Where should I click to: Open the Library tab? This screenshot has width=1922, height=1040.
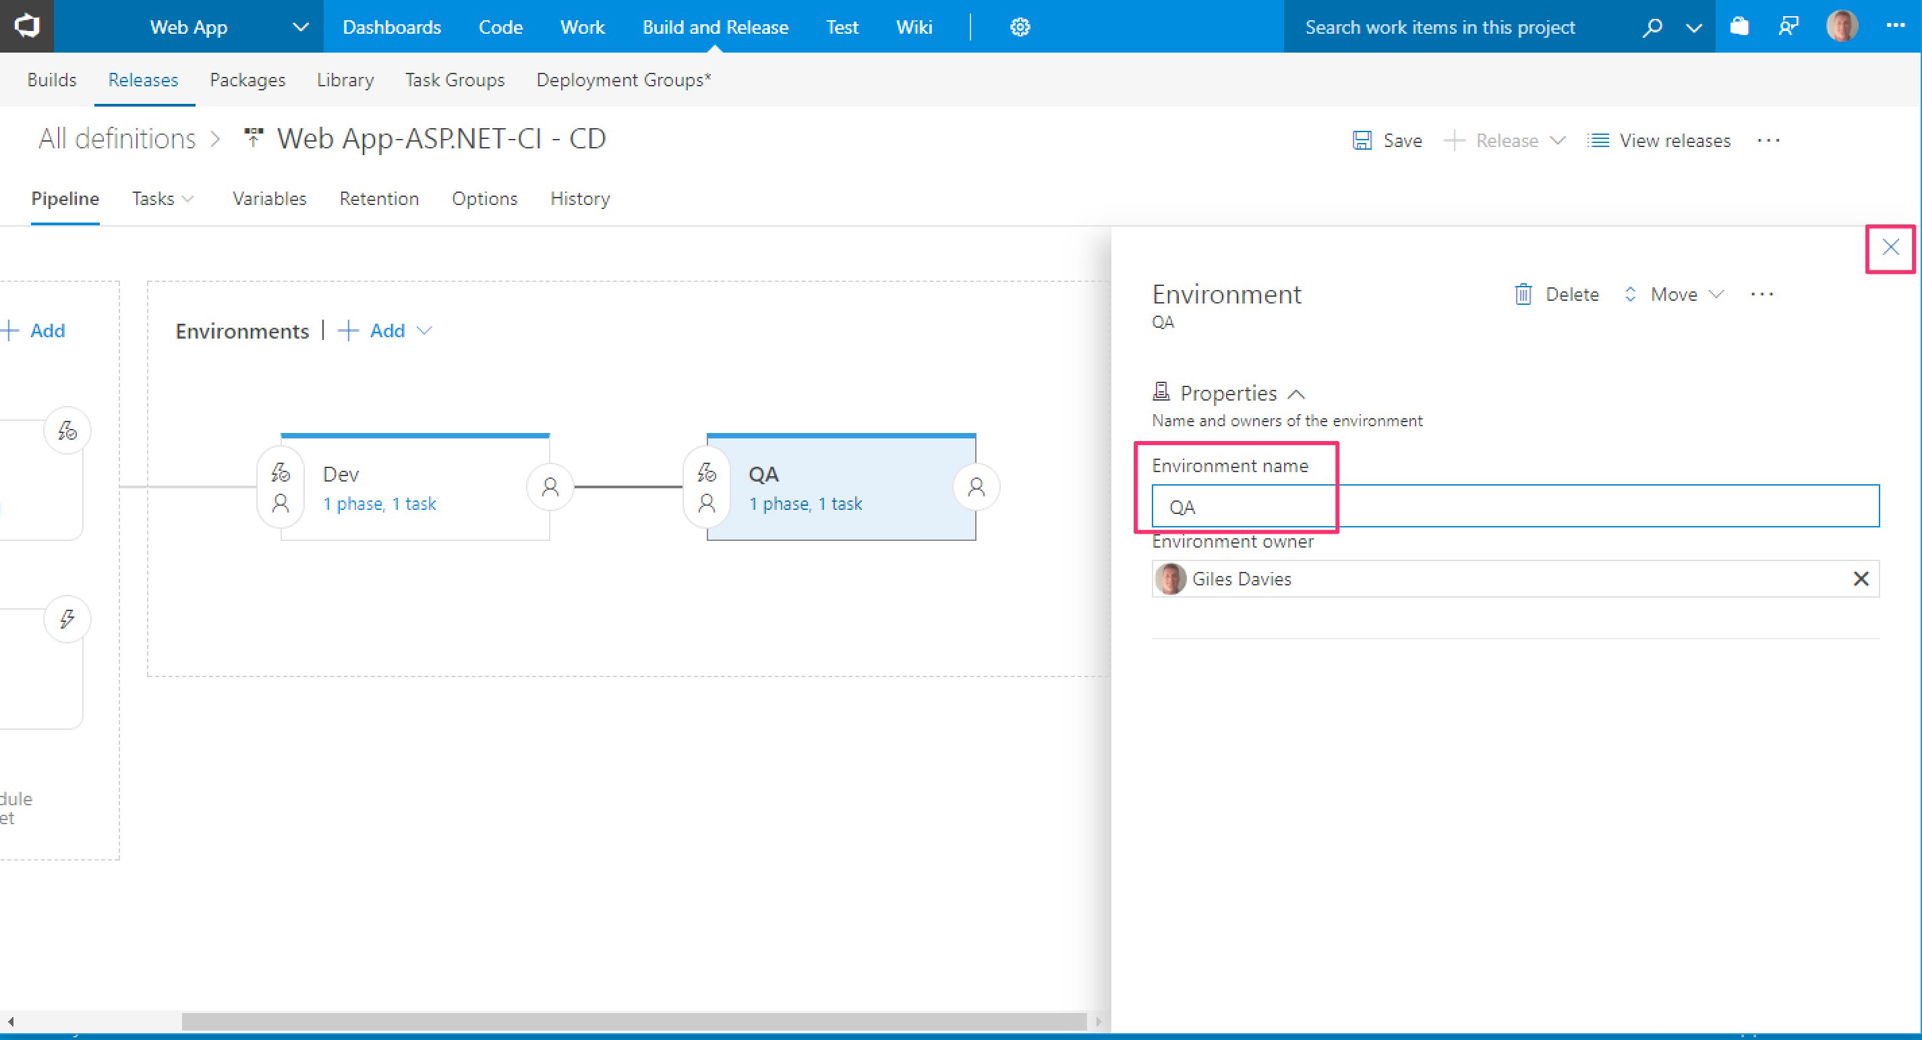pyautogui.click(x=345, y=80)
